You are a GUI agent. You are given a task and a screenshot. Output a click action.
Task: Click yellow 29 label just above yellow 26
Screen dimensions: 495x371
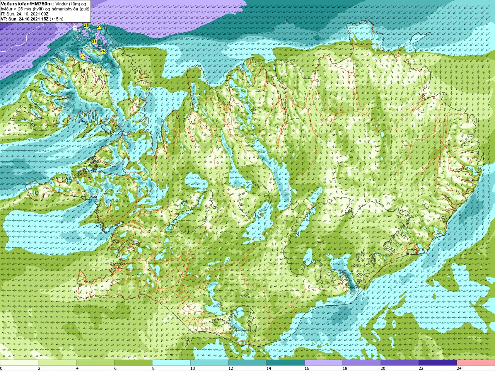point(94,41)
